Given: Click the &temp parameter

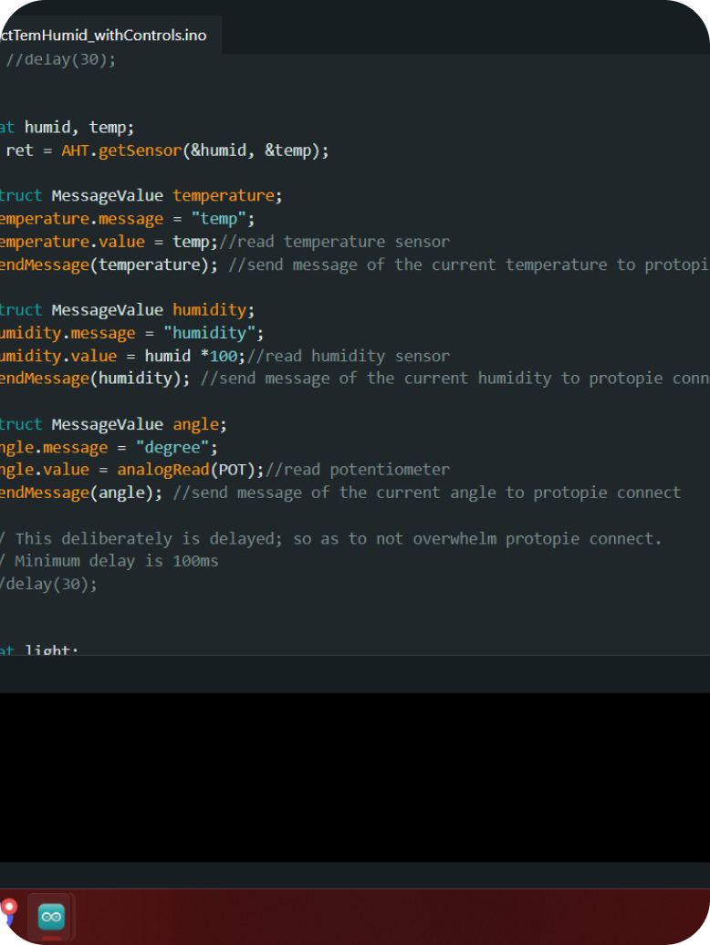Looking at the screenshot, I should pos(287,151).
